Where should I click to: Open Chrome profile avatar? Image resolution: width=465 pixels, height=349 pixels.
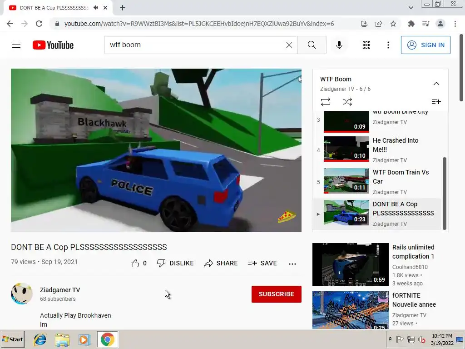(x=440, y=24)
